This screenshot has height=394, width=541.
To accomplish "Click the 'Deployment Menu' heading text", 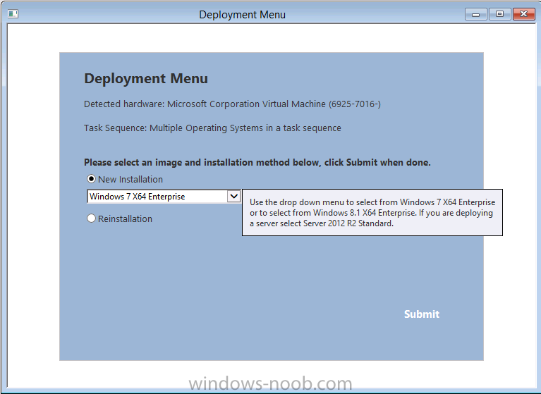I will [x=146, y=78].
